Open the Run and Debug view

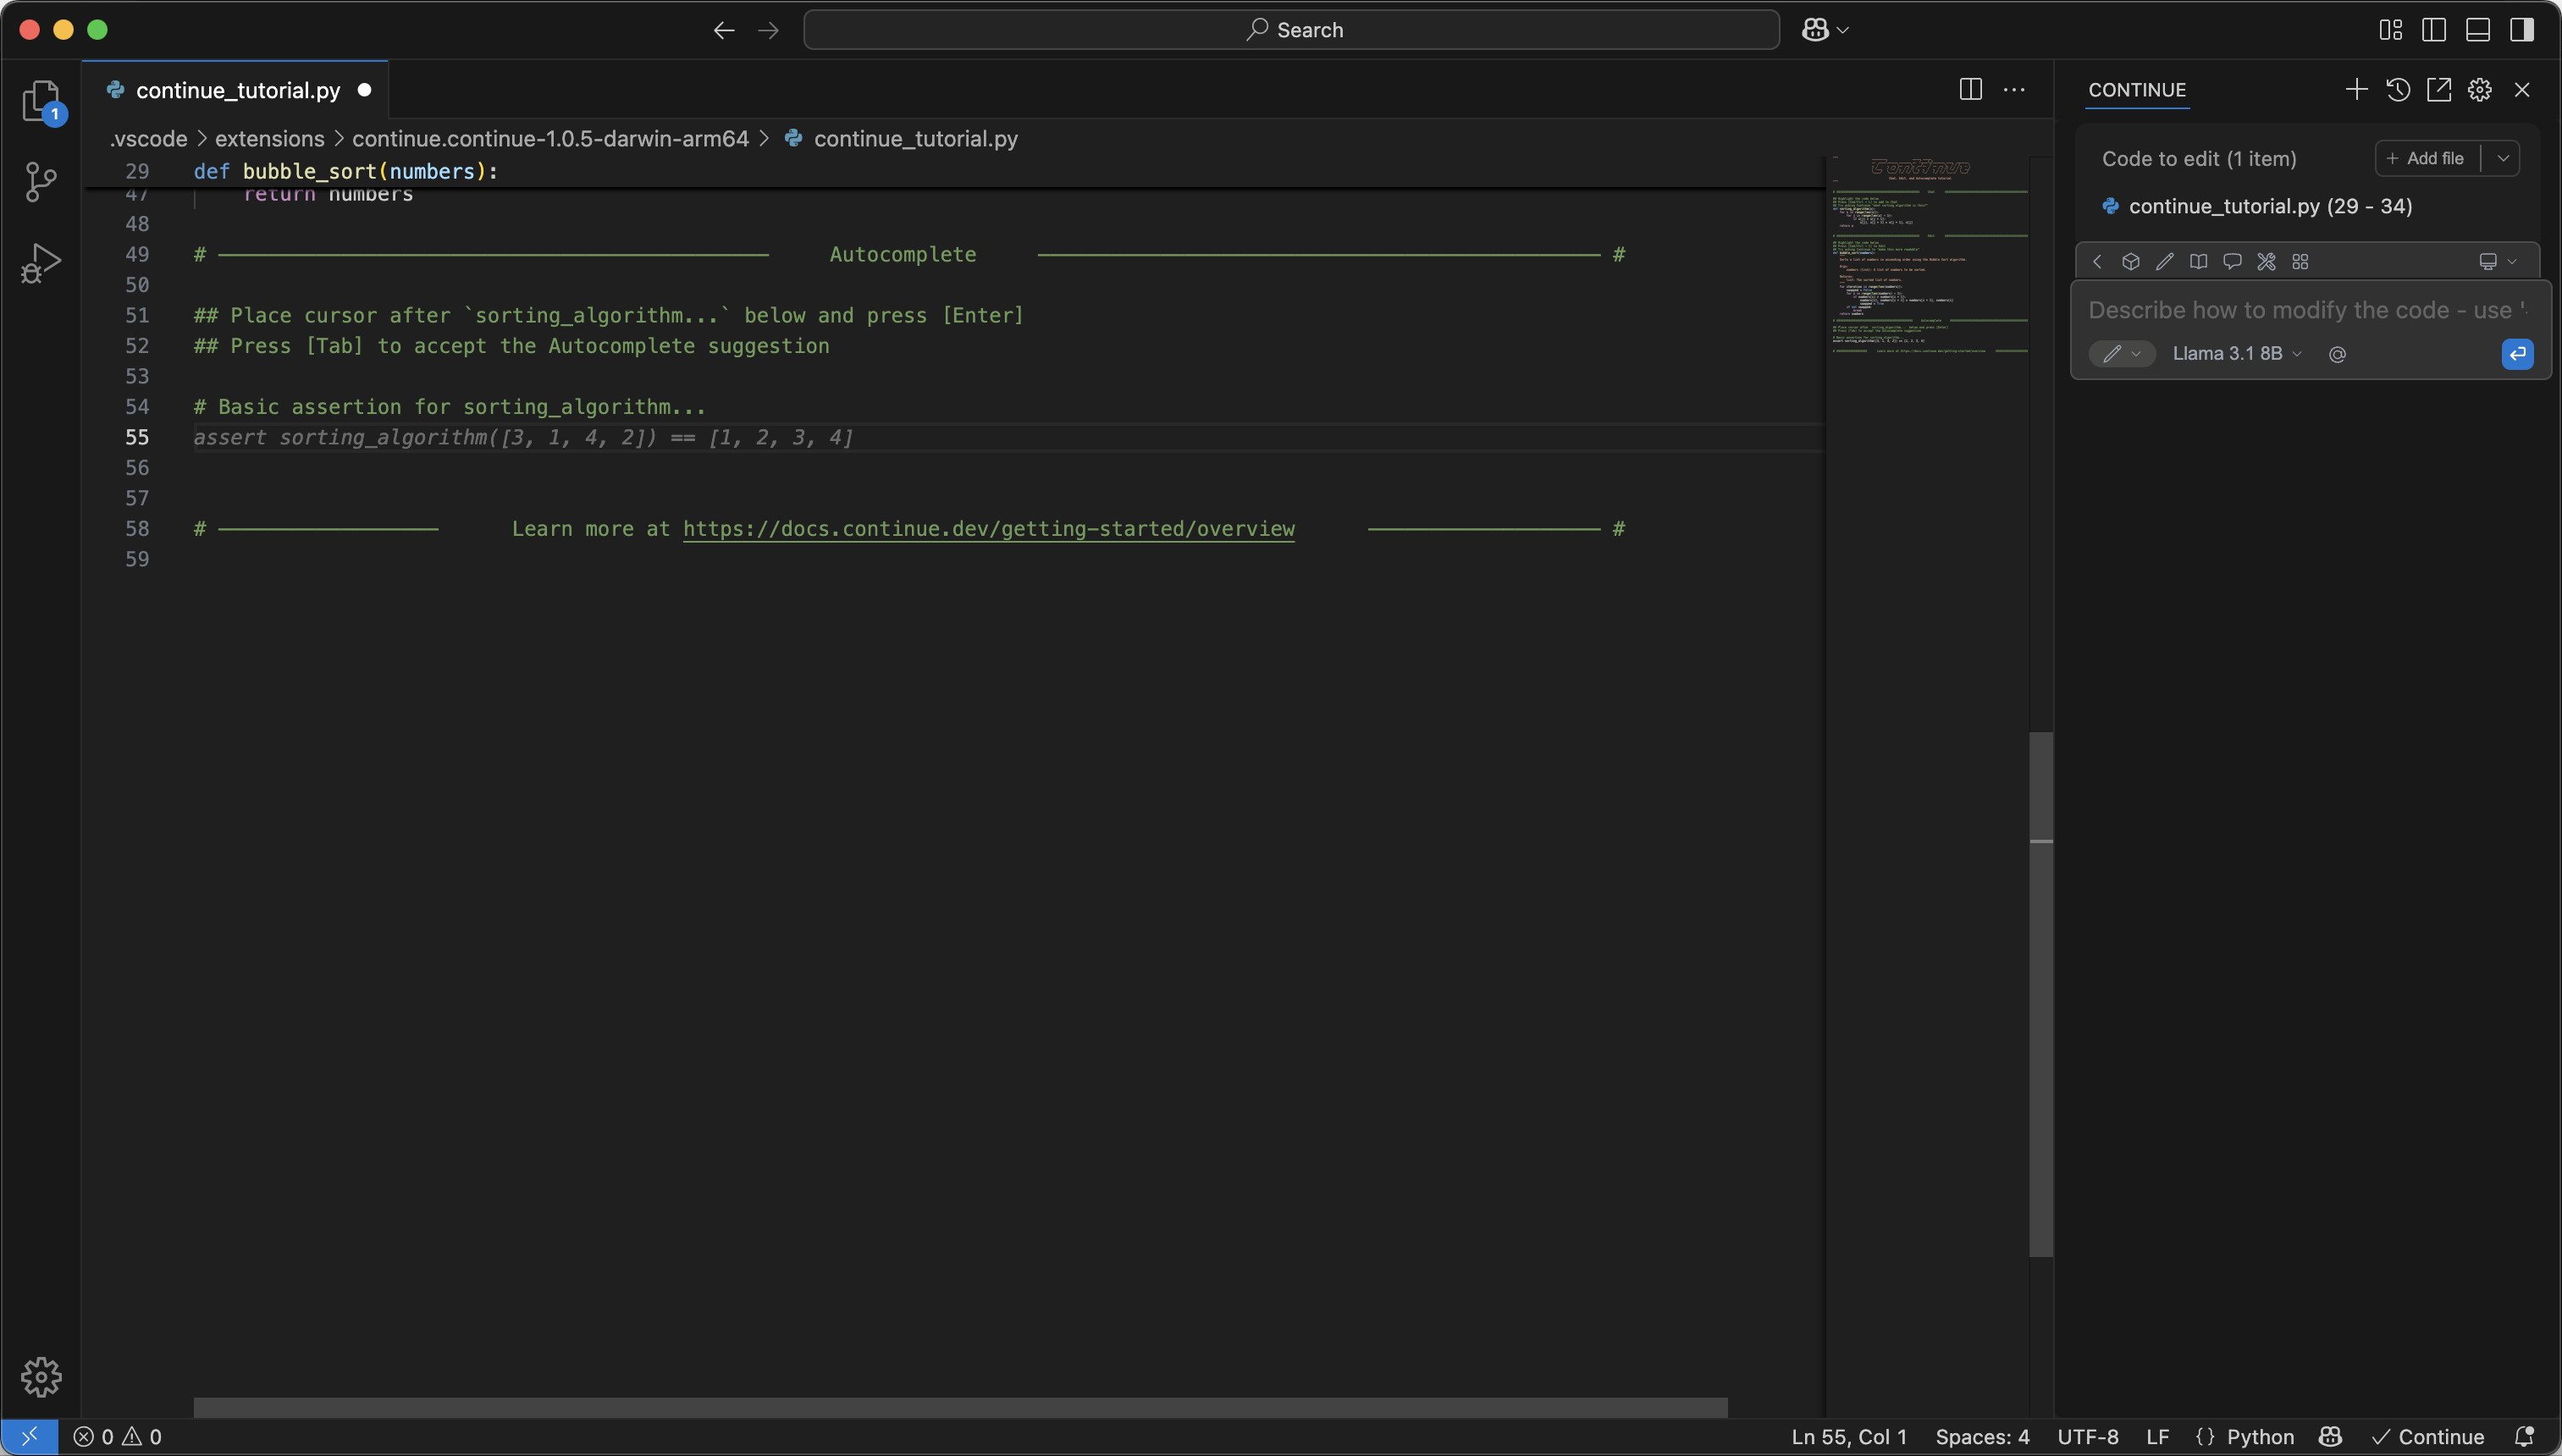coord(41,263)
